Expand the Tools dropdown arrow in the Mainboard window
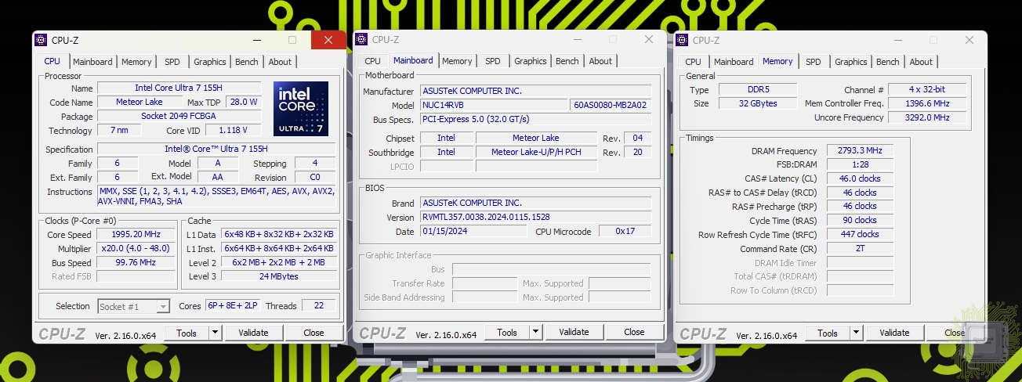The width and height of the screenshot is (1022, 382). pos(536,332)
